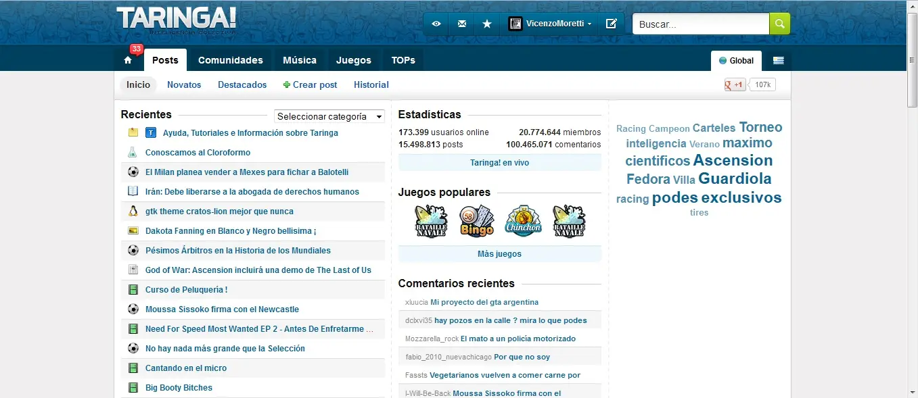Click Torneo tag in the cloud

[x=760, y=127]
